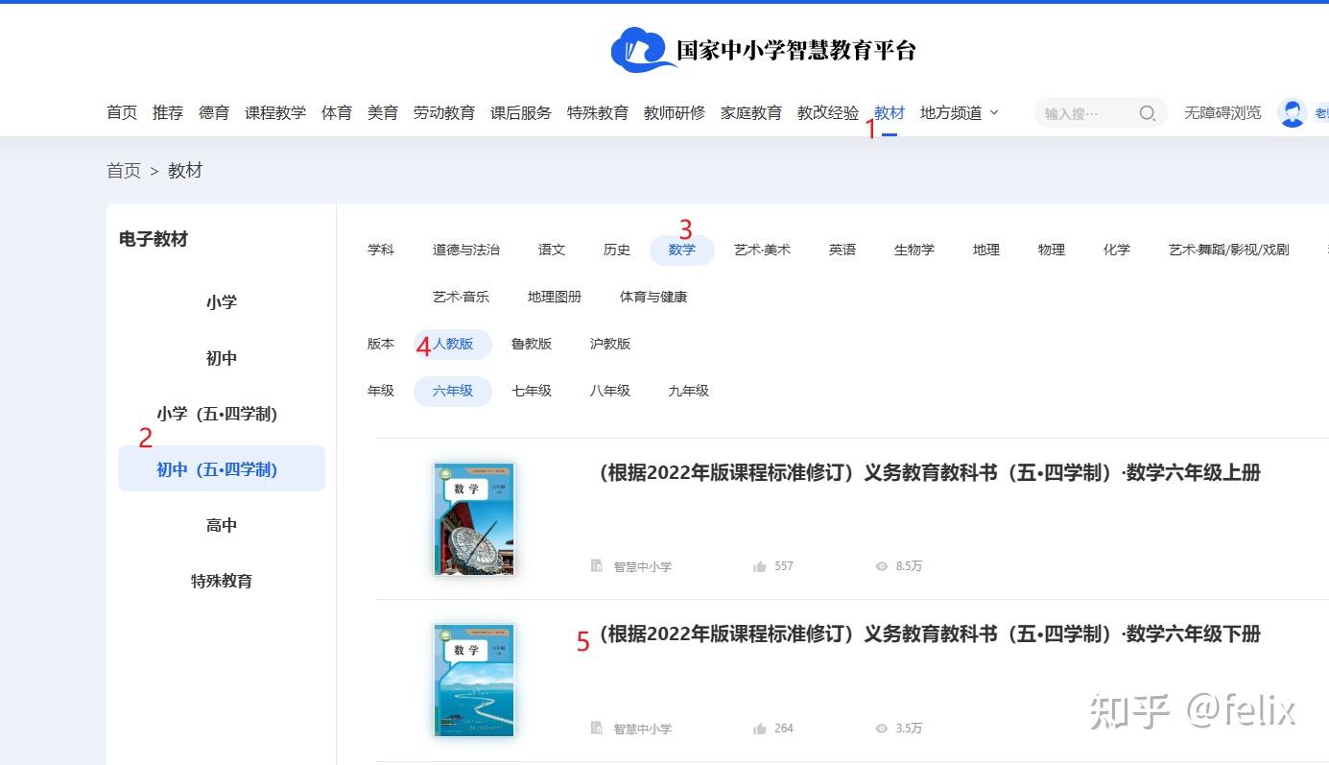Viewport: 1329px width, 765px height.
Task: Open the 美育 nav tab
Action: (383, 112)
